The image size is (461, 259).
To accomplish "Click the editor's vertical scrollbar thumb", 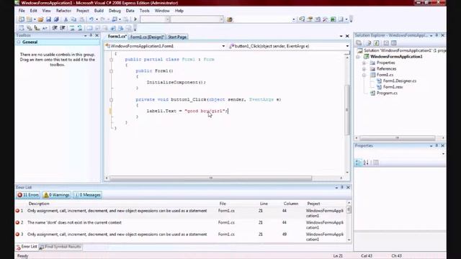I will (x=347, y=109).
